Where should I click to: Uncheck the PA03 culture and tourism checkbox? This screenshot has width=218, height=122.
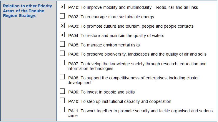pyautogui.click(x=62, y=26)
